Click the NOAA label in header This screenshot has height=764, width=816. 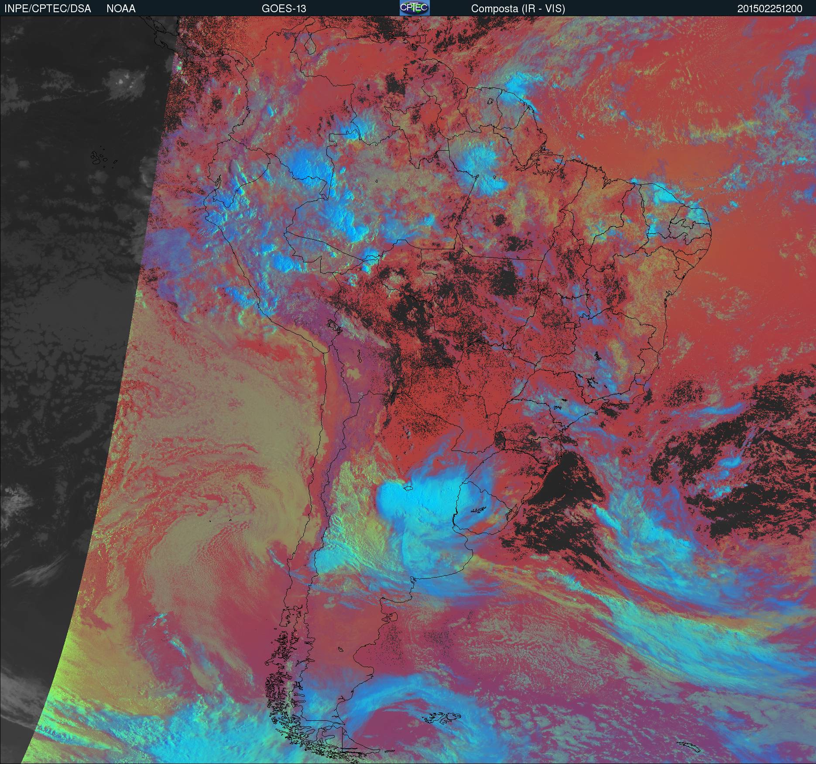pos(121,8)
